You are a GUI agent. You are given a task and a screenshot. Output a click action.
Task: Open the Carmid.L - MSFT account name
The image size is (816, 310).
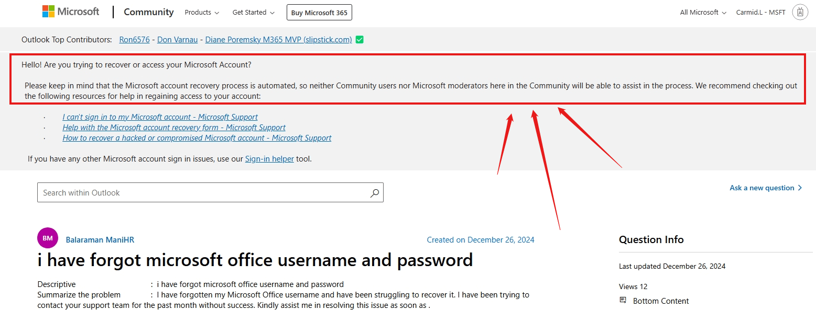(760, 13)
